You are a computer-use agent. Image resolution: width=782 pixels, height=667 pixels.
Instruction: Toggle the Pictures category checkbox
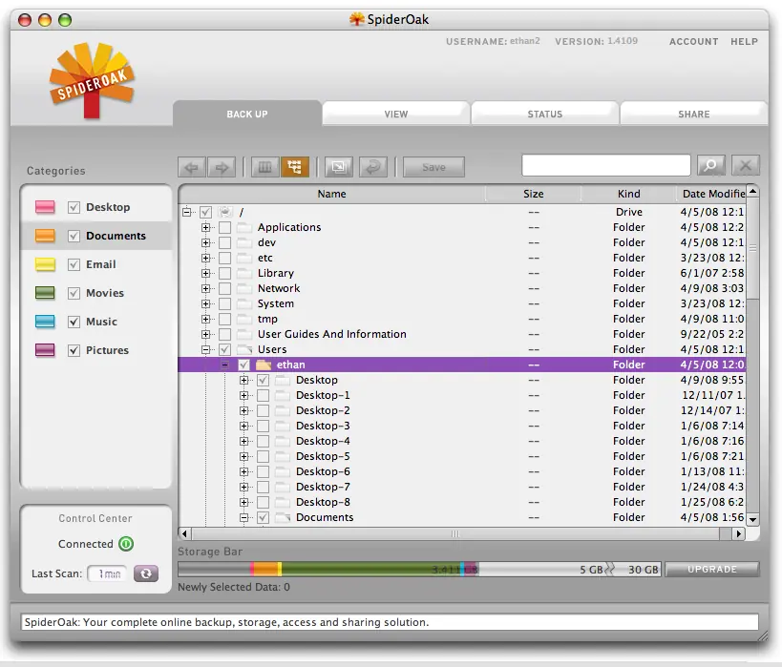(74, 350)
